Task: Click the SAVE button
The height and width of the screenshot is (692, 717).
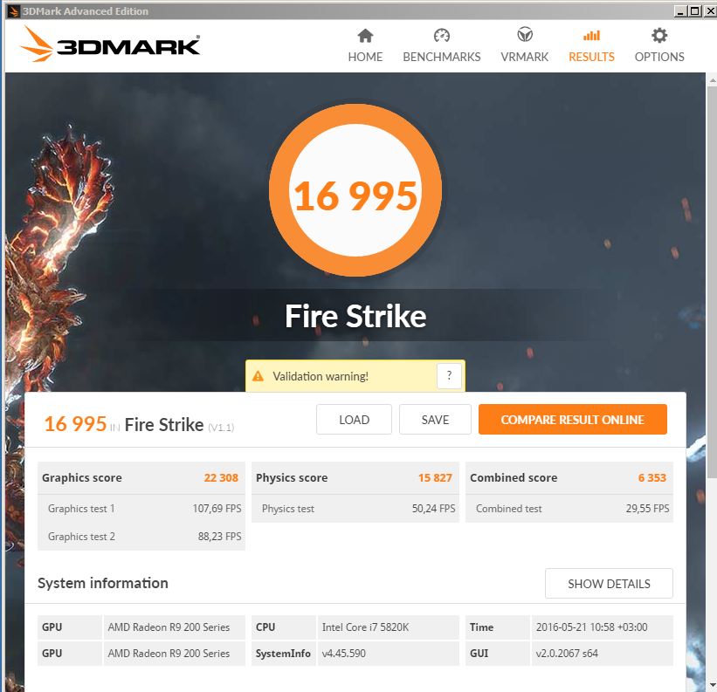Action: tap(435, 420)
